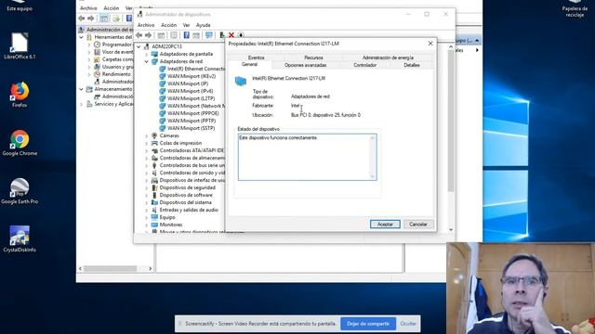Click the back arrow in Device Manager toolbar

click(x=139, y=35)
